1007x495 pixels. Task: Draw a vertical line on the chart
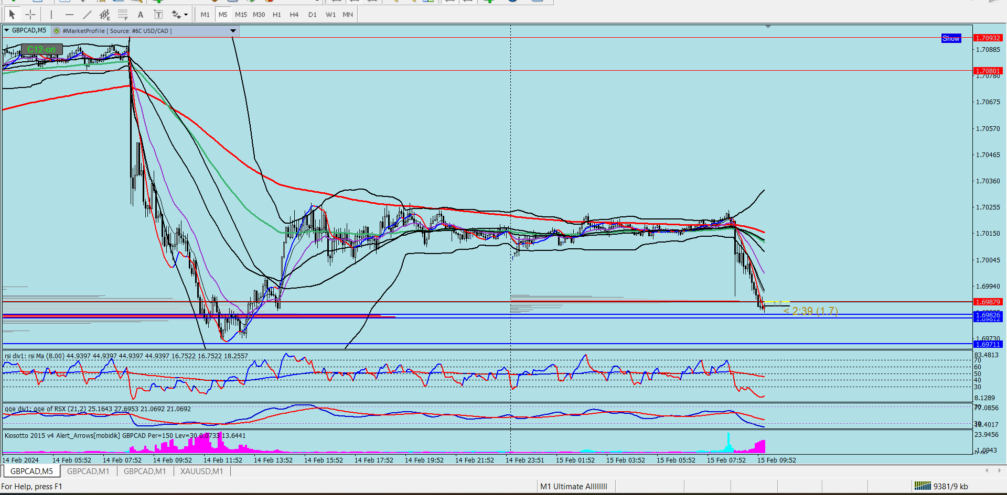pyautogui.click(x=51, y=15)
